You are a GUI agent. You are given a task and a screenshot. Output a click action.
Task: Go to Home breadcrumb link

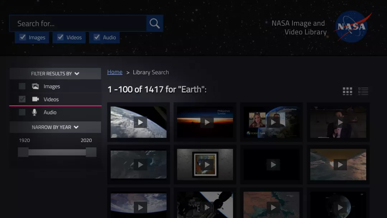115,72
